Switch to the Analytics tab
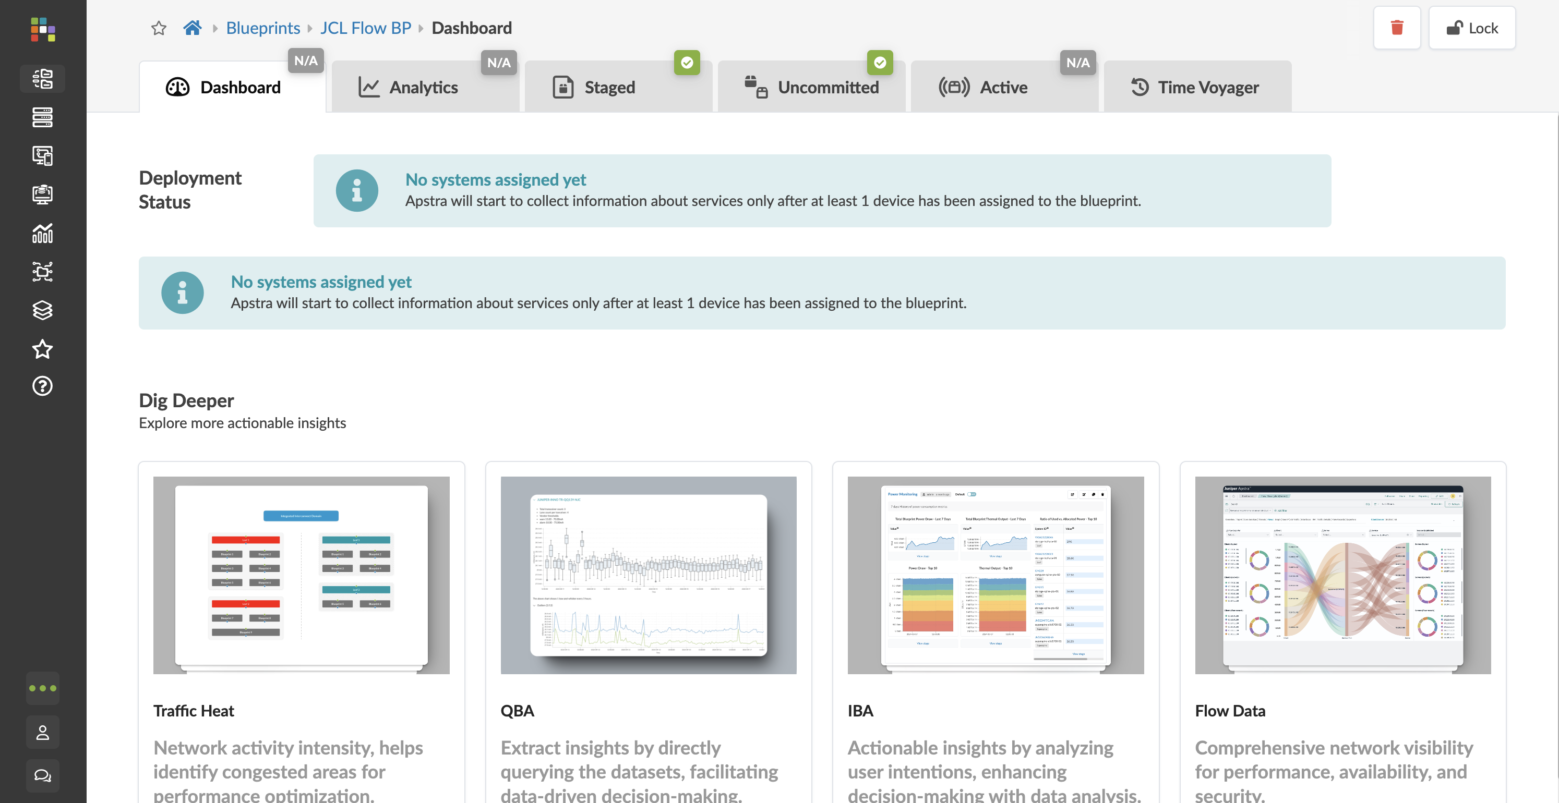Screen dimensions: 1559x803 coord(424,88)
